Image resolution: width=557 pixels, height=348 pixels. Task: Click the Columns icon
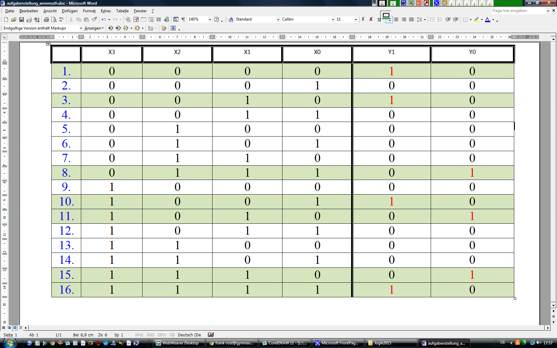(x=159, y=20)
